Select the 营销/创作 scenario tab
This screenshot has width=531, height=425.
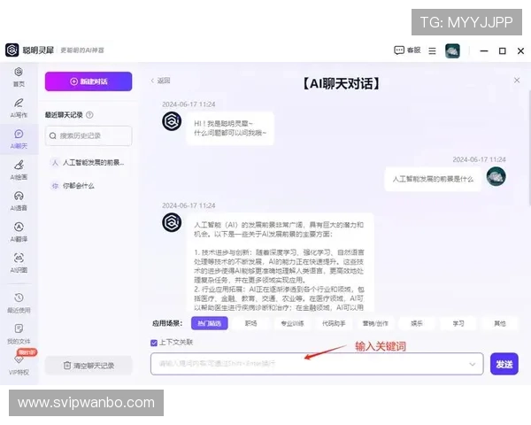coord(375,323)
